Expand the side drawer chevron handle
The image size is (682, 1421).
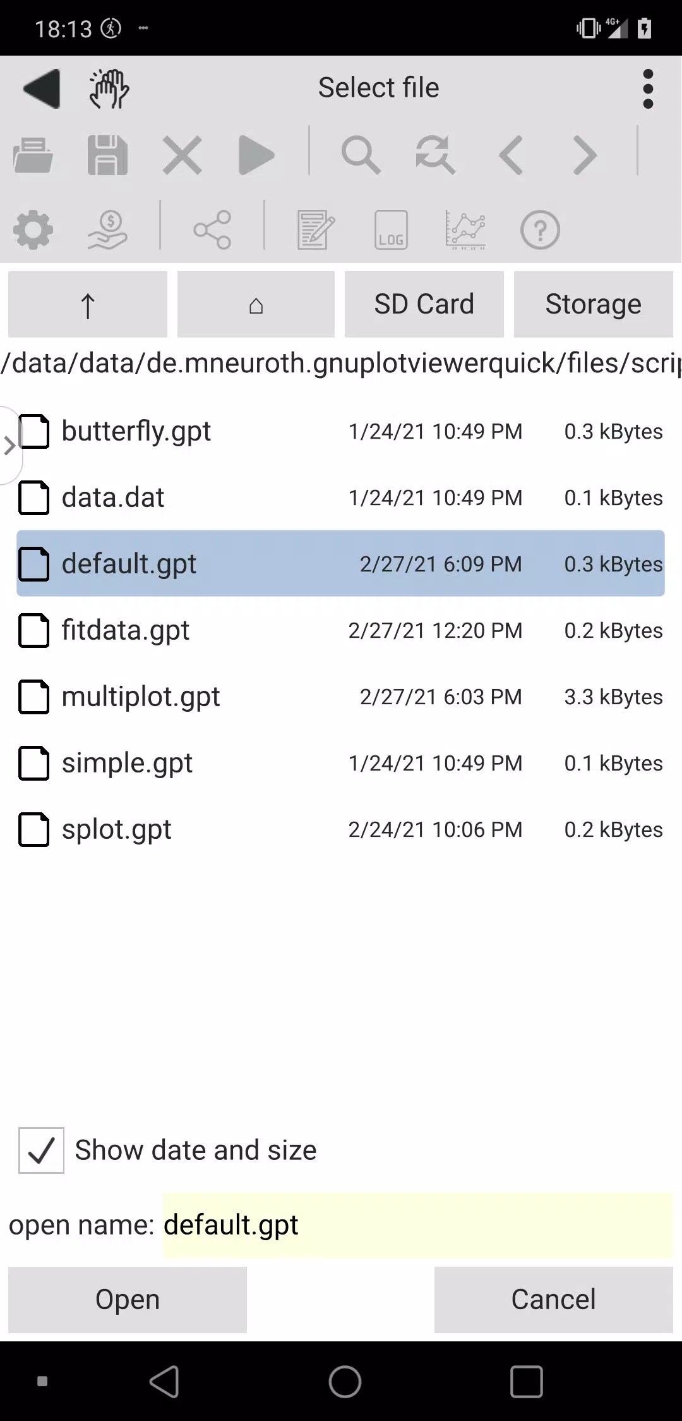[9, 446]
